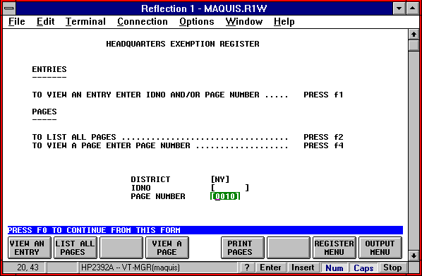Open the Connection menu
The width and height of the screenshot is (422, 276).
(143, 22)
